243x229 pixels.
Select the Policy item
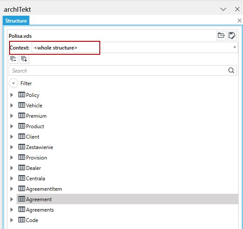pyautogui.click(x=33, y=95)
